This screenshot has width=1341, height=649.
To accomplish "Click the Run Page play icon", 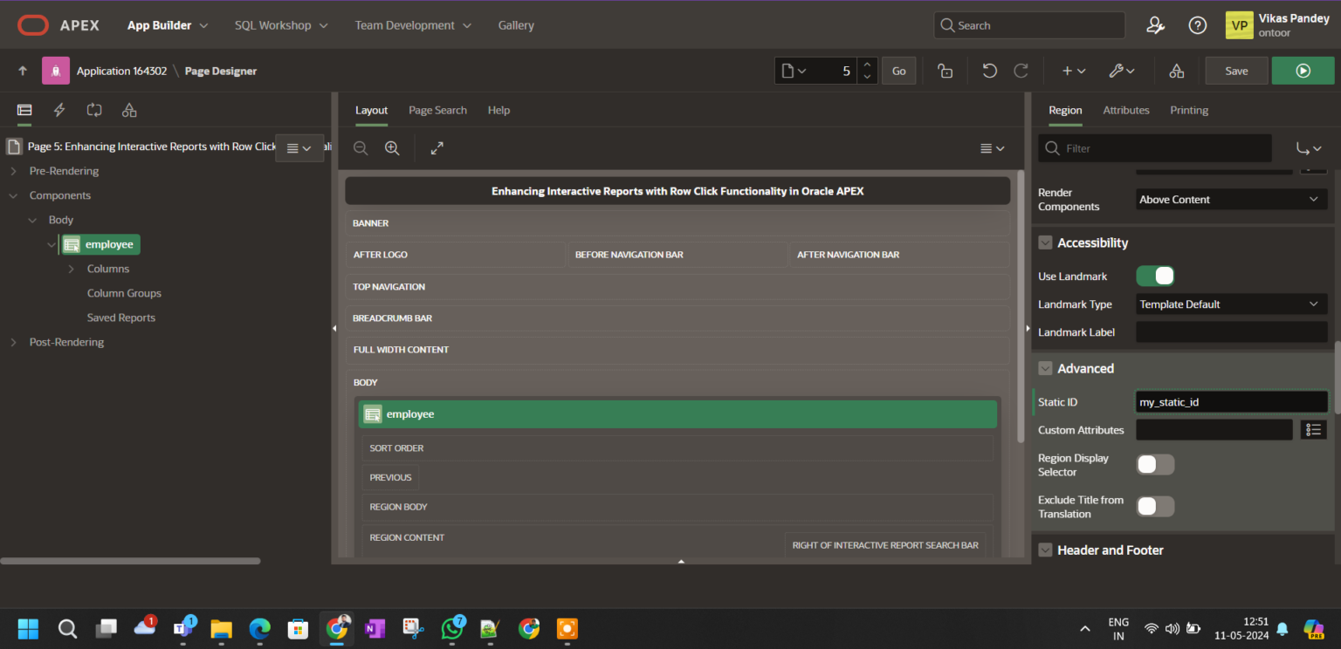I will point(1303,71).
